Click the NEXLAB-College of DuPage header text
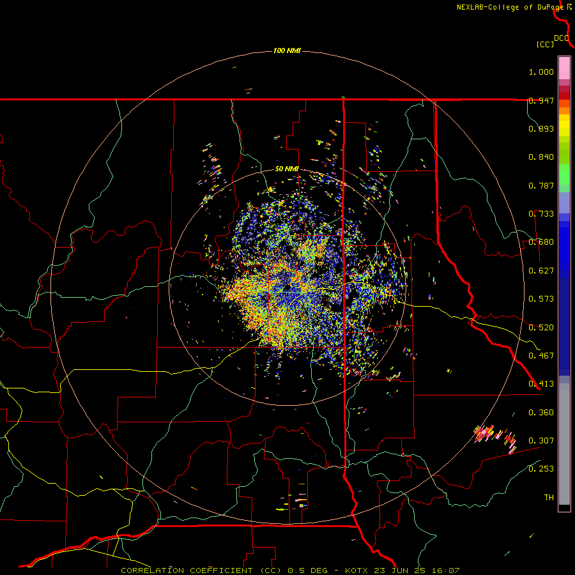575x575 pixels. pos(510,7)
